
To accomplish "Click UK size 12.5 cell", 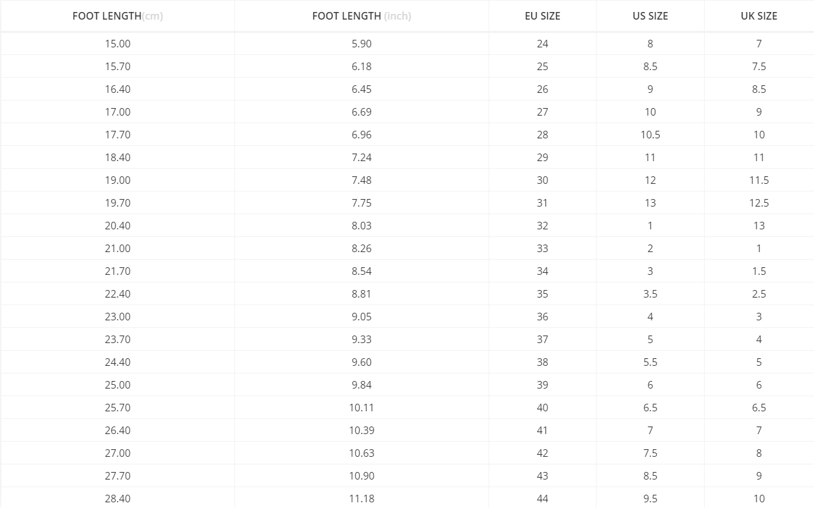I will (759, 203).
